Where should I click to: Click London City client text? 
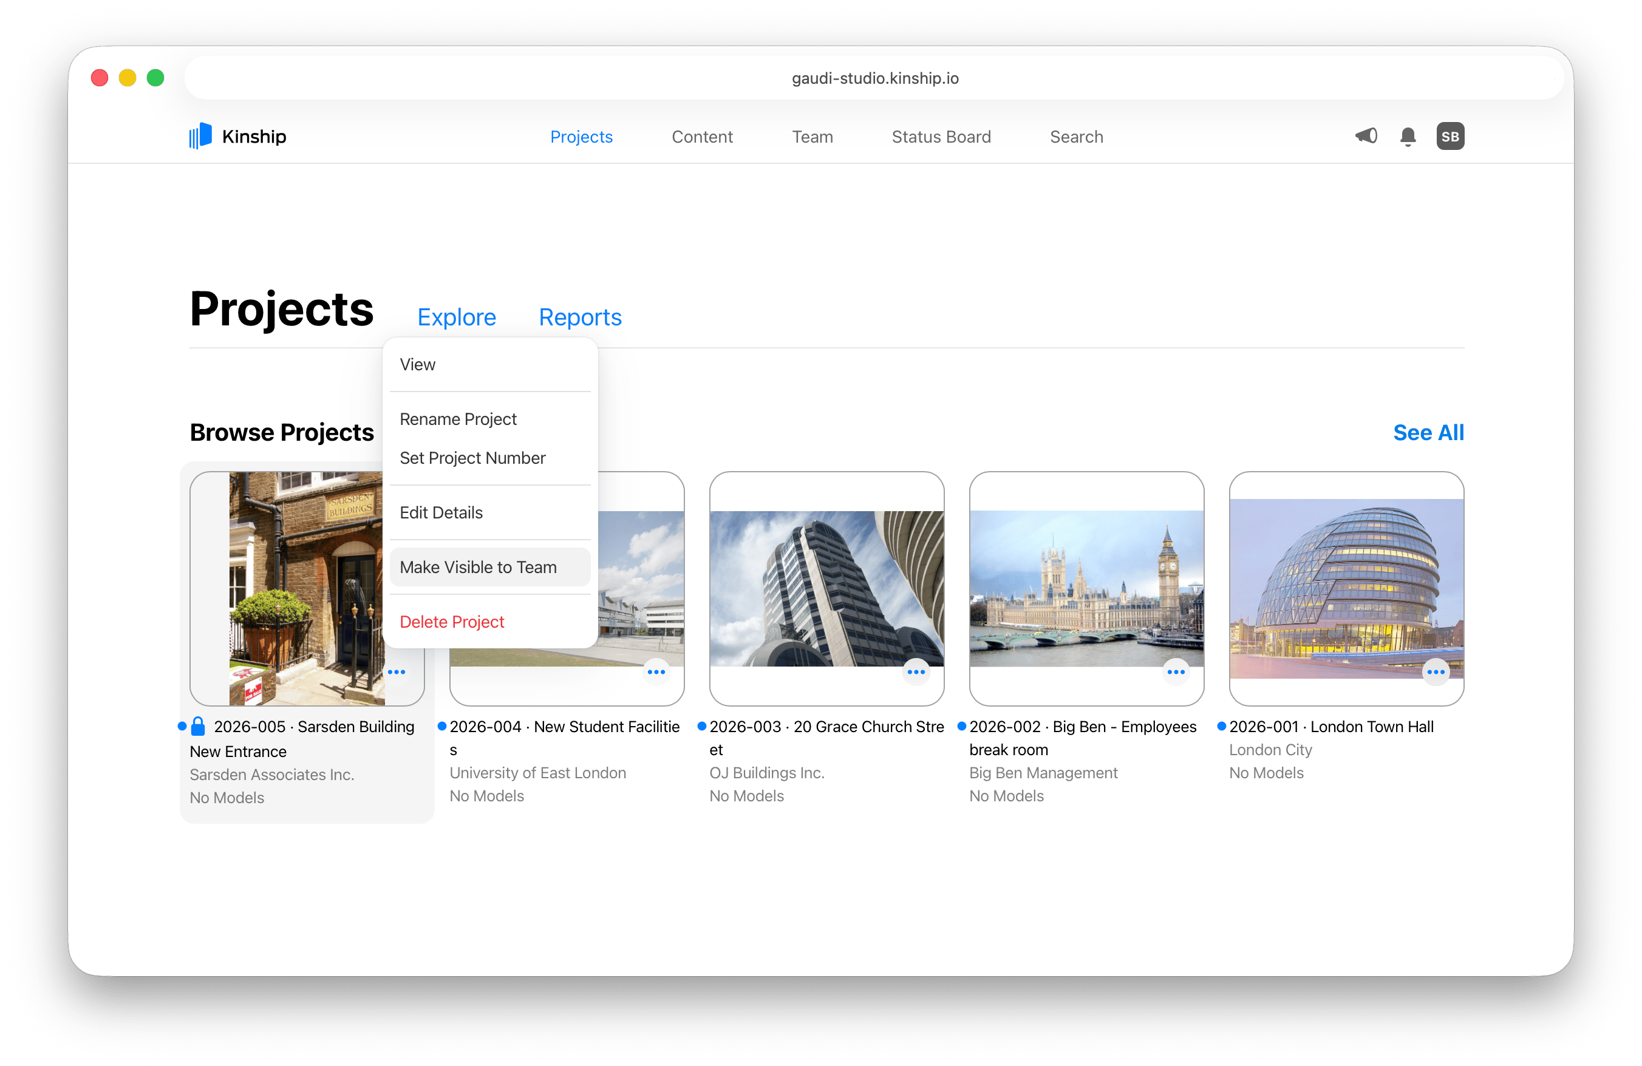pyautogui.click(x=1270, y=750)
